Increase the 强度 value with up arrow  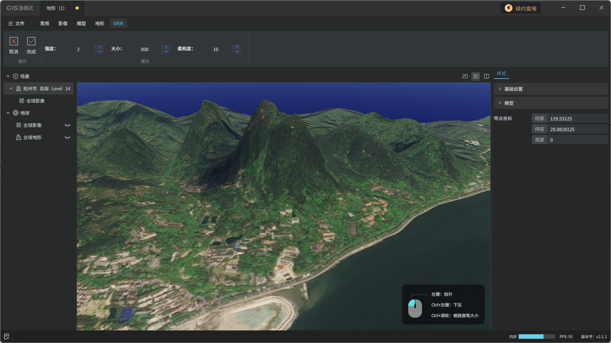(99, 47)
